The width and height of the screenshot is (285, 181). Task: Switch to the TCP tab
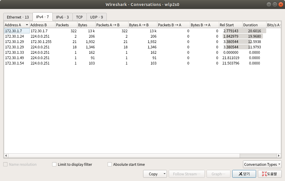point(79,17)
